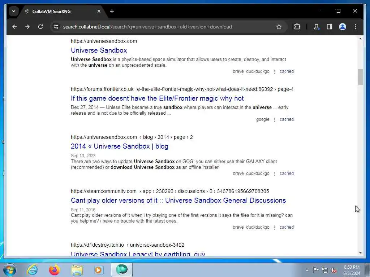
Task: Click the page scrollbar down arrow
Action: coord(360,253)
